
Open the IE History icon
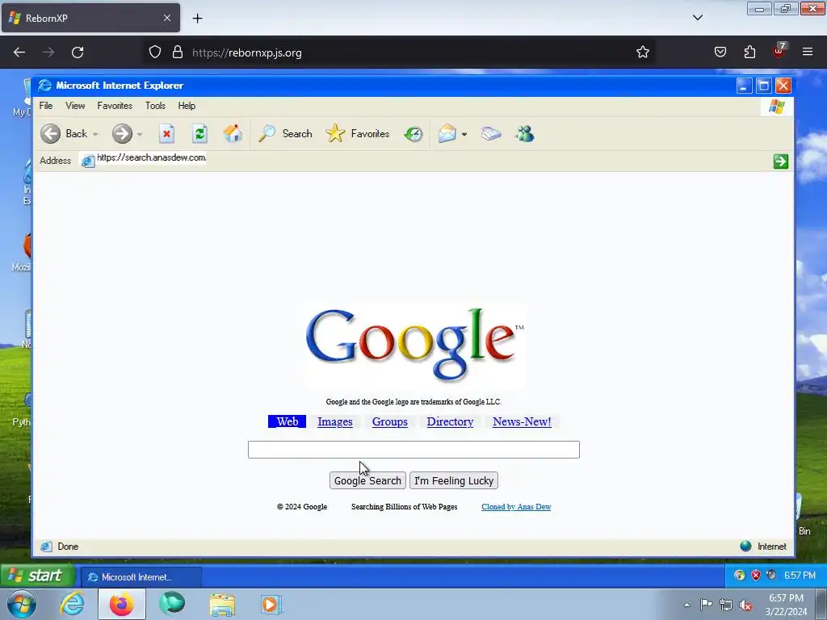pyautogui.click(x=413, y=135)
